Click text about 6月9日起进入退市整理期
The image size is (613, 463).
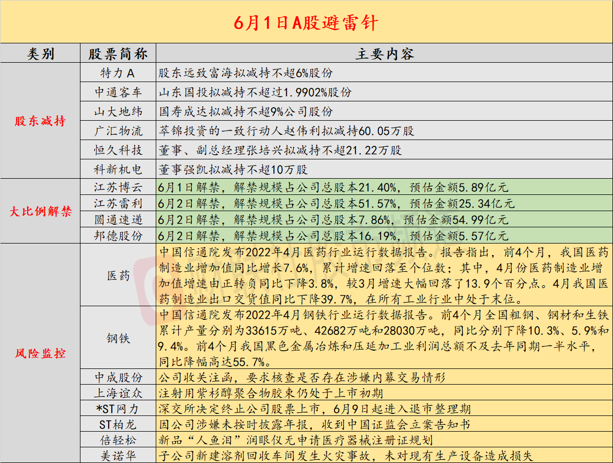pyautogui.click(x=314, y=409)
